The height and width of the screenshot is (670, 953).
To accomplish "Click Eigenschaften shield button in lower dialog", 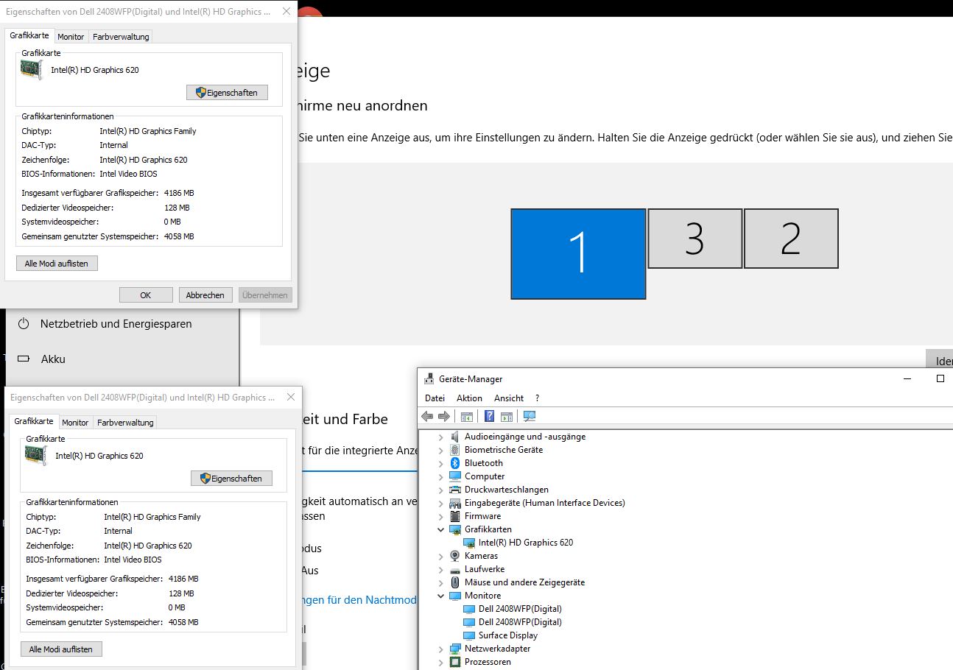I will point(231,479).
